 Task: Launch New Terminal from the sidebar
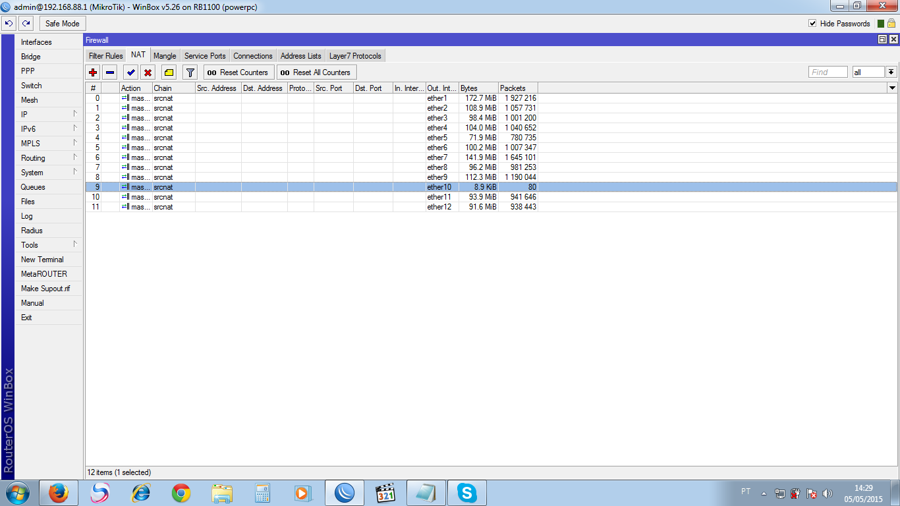tap(49, 260)
